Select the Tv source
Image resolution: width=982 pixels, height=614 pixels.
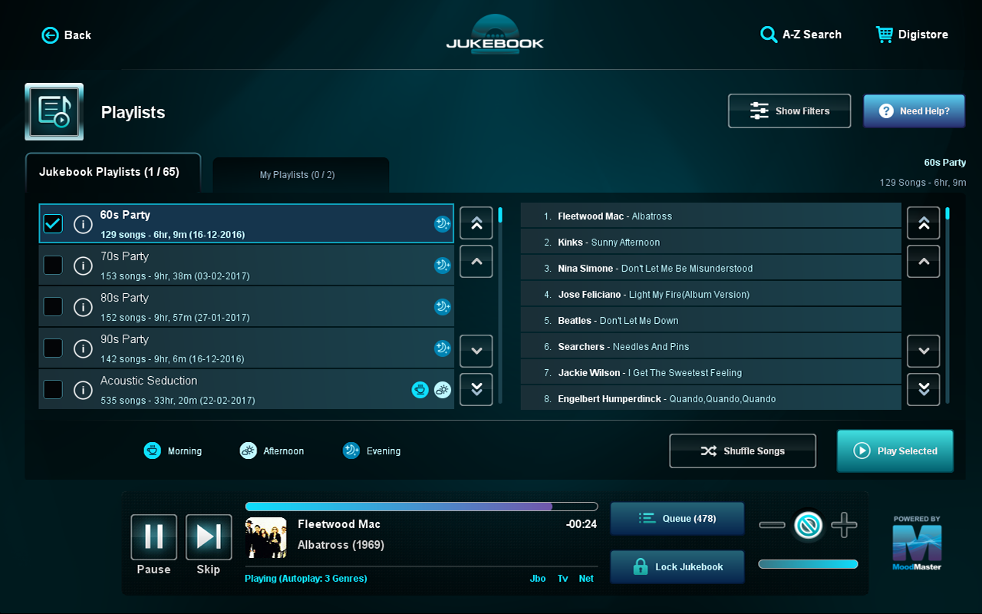[563, 579]
